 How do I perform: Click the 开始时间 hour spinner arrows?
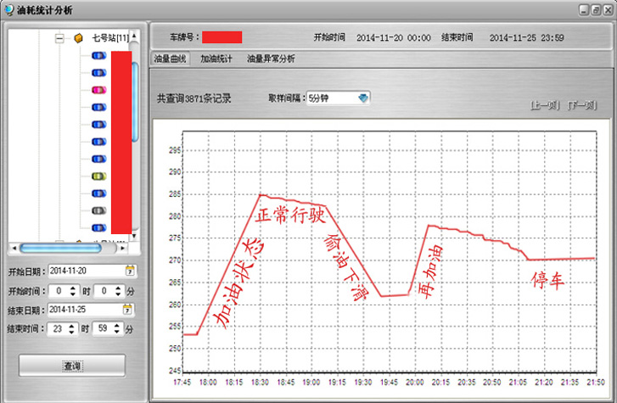pyautogui.click(x=84, y=290)
